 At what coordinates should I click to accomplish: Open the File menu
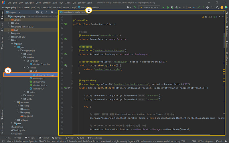(x=9, y=3)
